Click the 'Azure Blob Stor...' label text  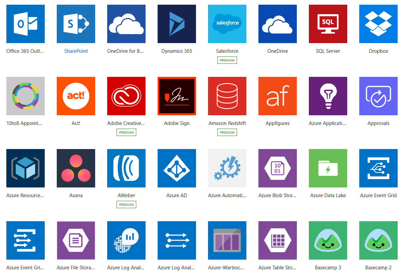coord(277,195)
